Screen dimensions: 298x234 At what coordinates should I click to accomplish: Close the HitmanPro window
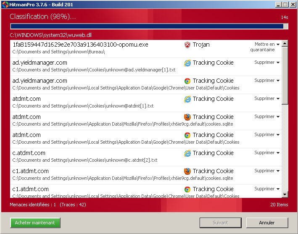292,4
